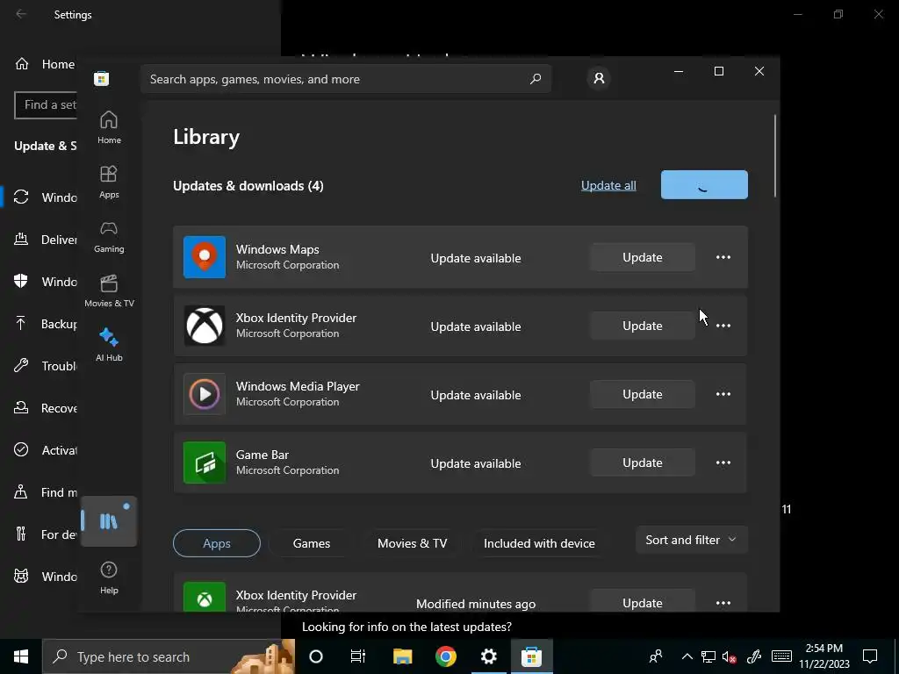Open Help in Store sidebar
Image resolution: width=899 pixels, height=674 pixels.
(109, 577)
